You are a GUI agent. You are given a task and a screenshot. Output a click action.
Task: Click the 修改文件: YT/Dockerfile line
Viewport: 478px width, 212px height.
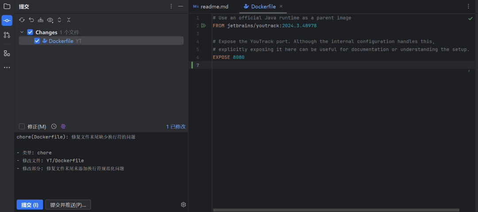[x=50, y=160]
